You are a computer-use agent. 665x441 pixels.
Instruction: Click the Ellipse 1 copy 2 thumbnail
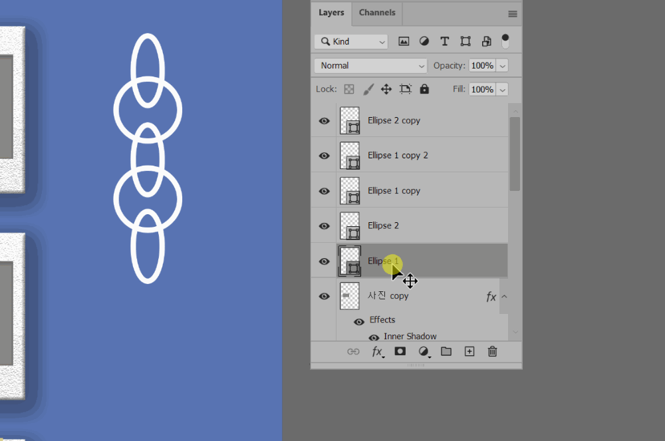pos(350,156)
